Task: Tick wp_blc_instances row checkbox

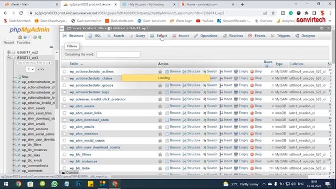Action: pos(65,161)
